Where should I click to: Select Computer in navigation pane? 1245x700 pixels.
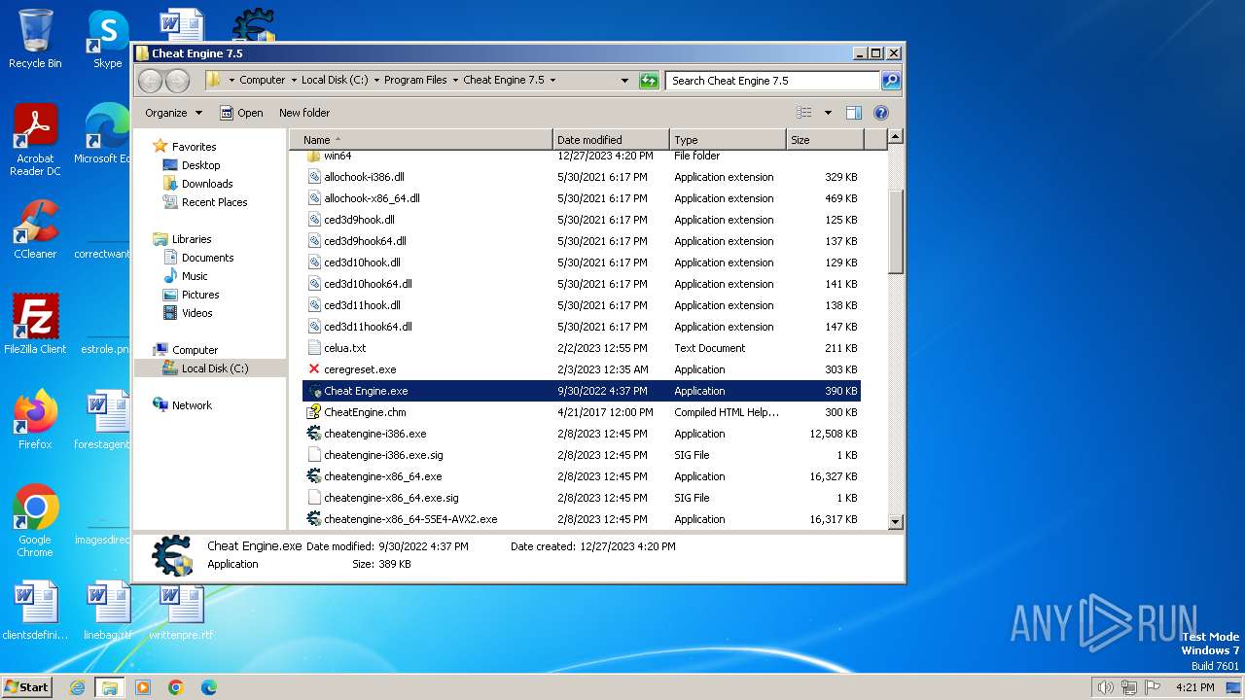(195, 350)
